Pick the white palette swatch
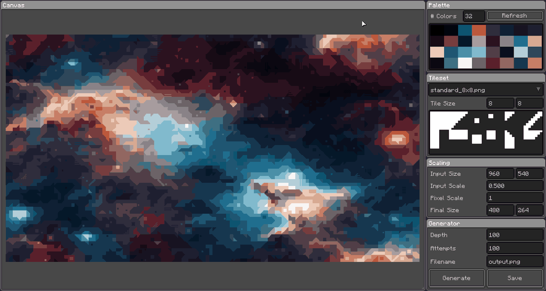The height and width of the screenshot is (291, 546). (x=465, y=63)
